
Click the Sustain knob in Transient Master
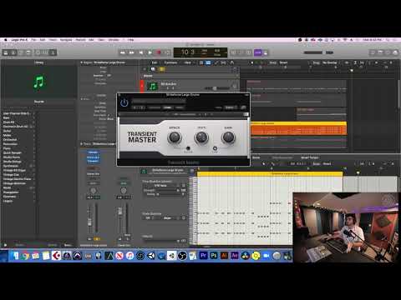coord(201,137)
